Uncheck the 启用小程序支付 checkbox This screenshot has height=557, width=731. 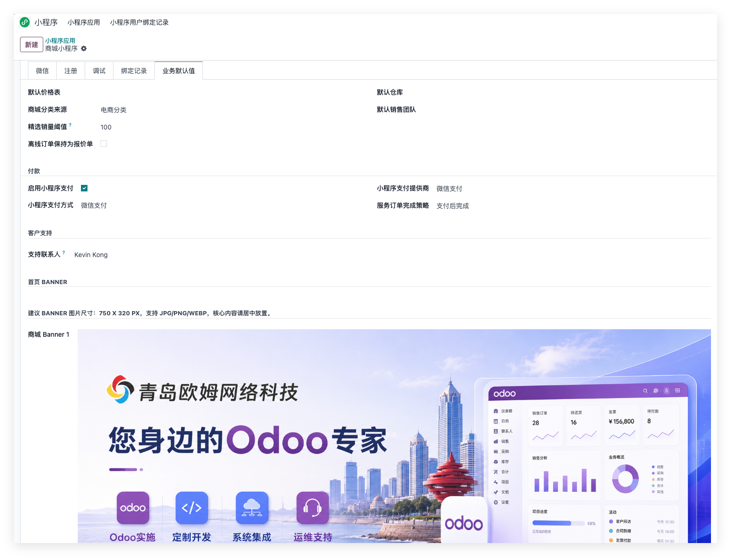84,188
